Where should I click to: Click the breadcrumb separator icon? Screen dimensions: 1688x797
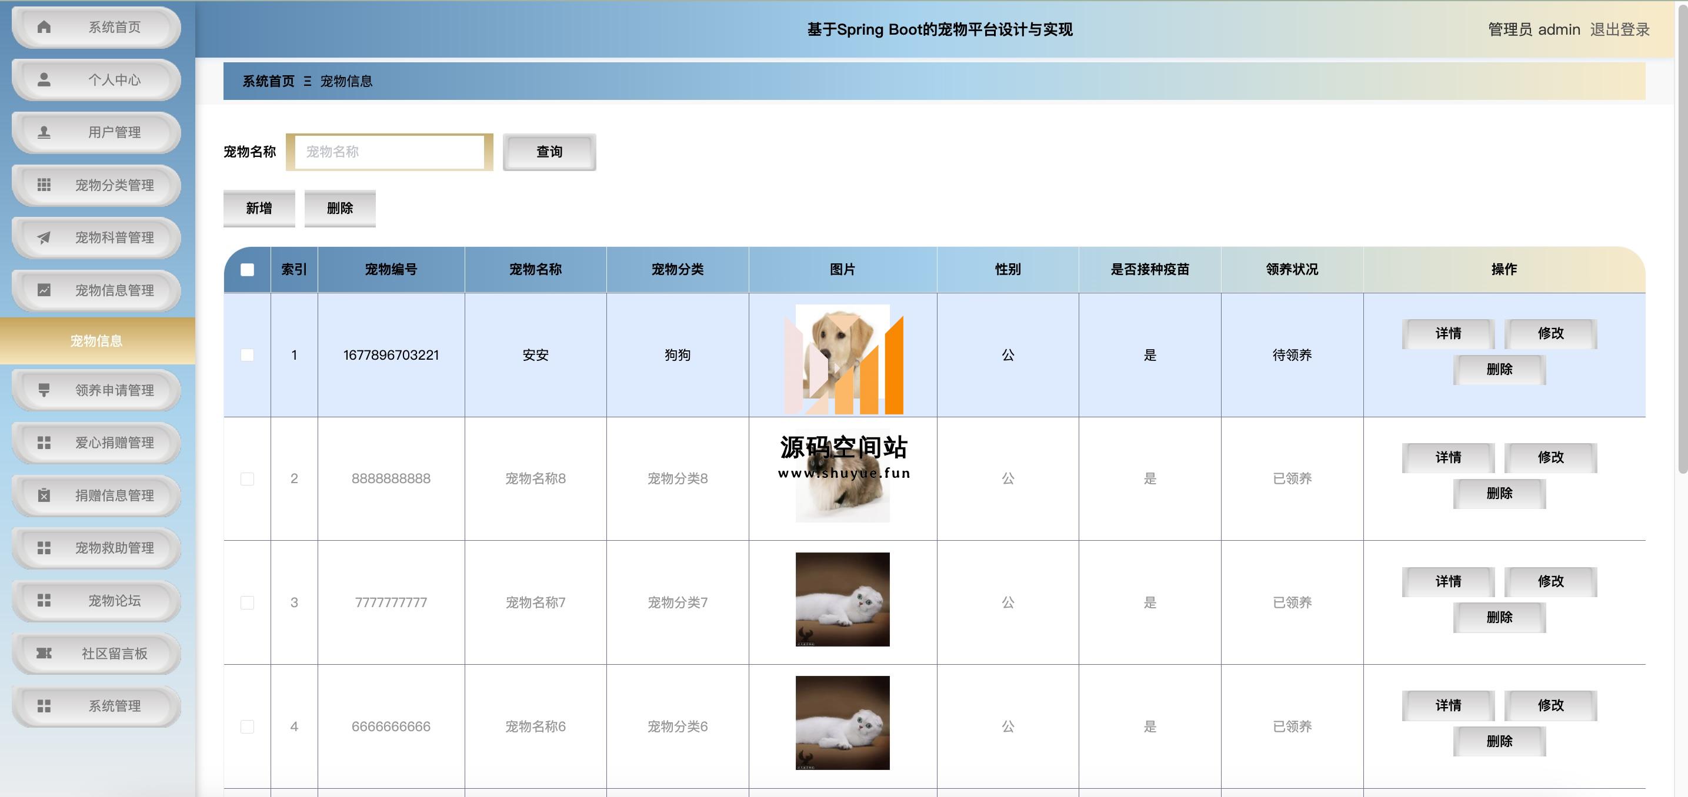[308, 81]
